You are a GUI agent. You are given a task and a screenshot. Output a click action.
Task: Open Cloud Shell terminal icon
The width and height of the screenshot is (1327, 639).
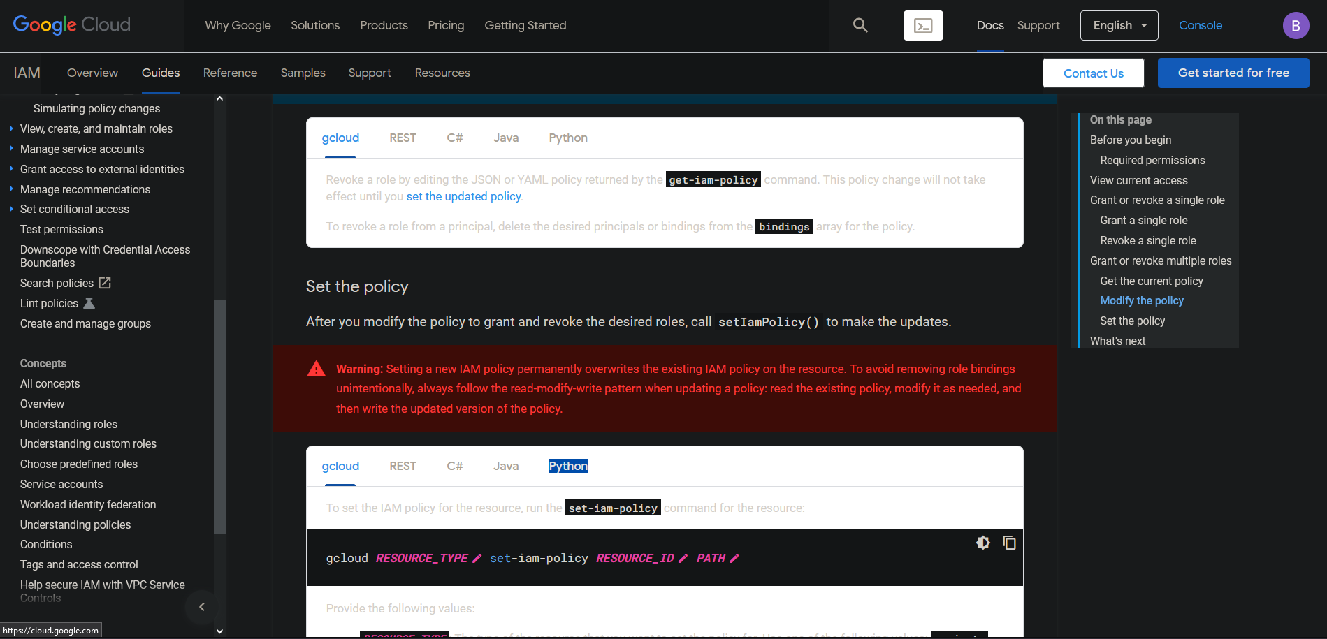point(923,26)
